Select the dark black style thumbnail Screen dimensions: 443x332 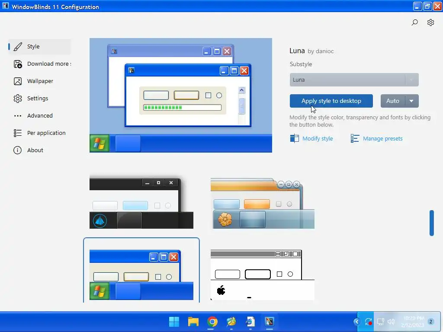[141, 202]
